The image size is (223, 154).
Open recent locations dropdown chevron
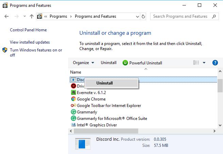tap(25, 16)
